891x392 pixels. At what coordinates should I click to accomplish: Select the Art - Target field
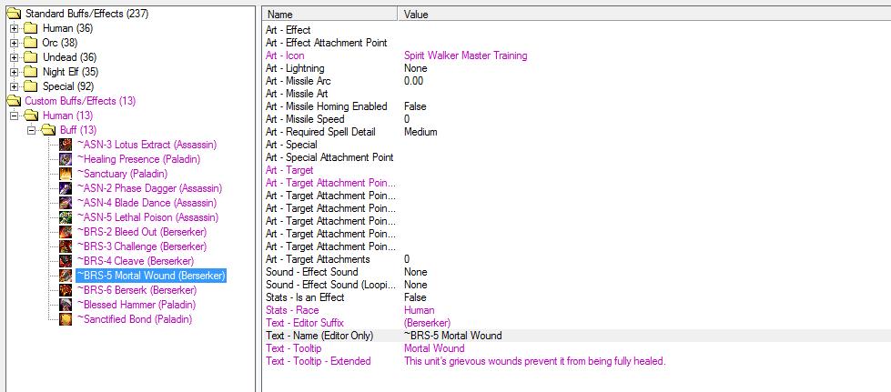[576, 170]
